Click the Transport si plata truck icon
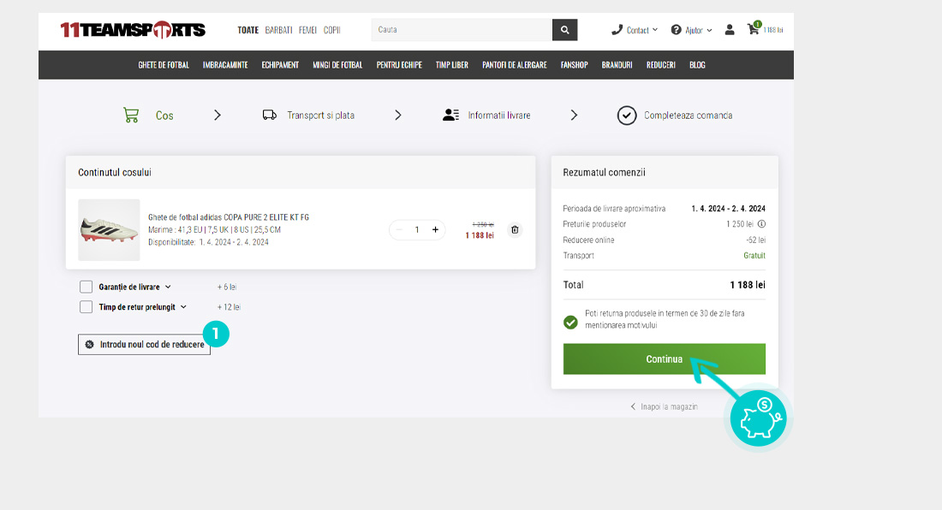Viewport: 942px width, 510px height. 270,116
